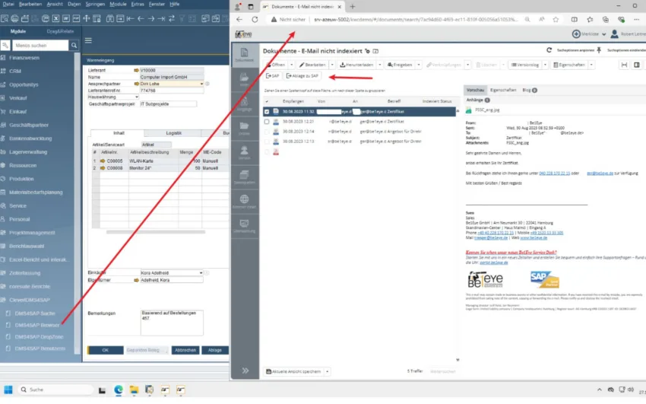Click the select-all checkmark in list header
Viewport: 646px width, 404px height.
click(x=267, y=101)
